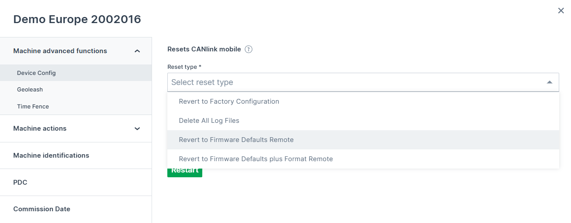Click the Machine advanced functions header
This screenshot has height=223, width=571.
click(x=60, y=51)
